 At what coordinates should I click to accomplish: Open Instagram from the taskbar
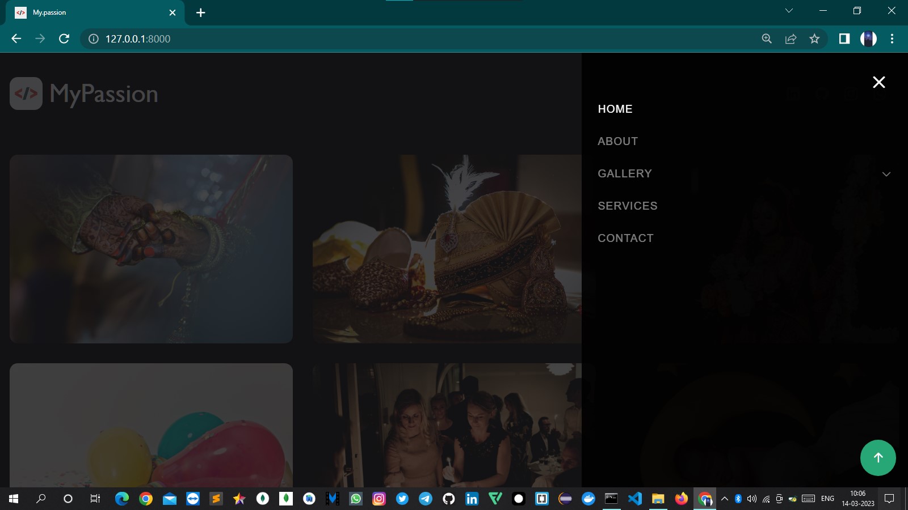click(378, 499)
